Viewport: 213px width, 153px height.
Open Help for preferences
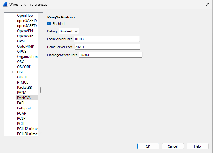pos(197,146)
